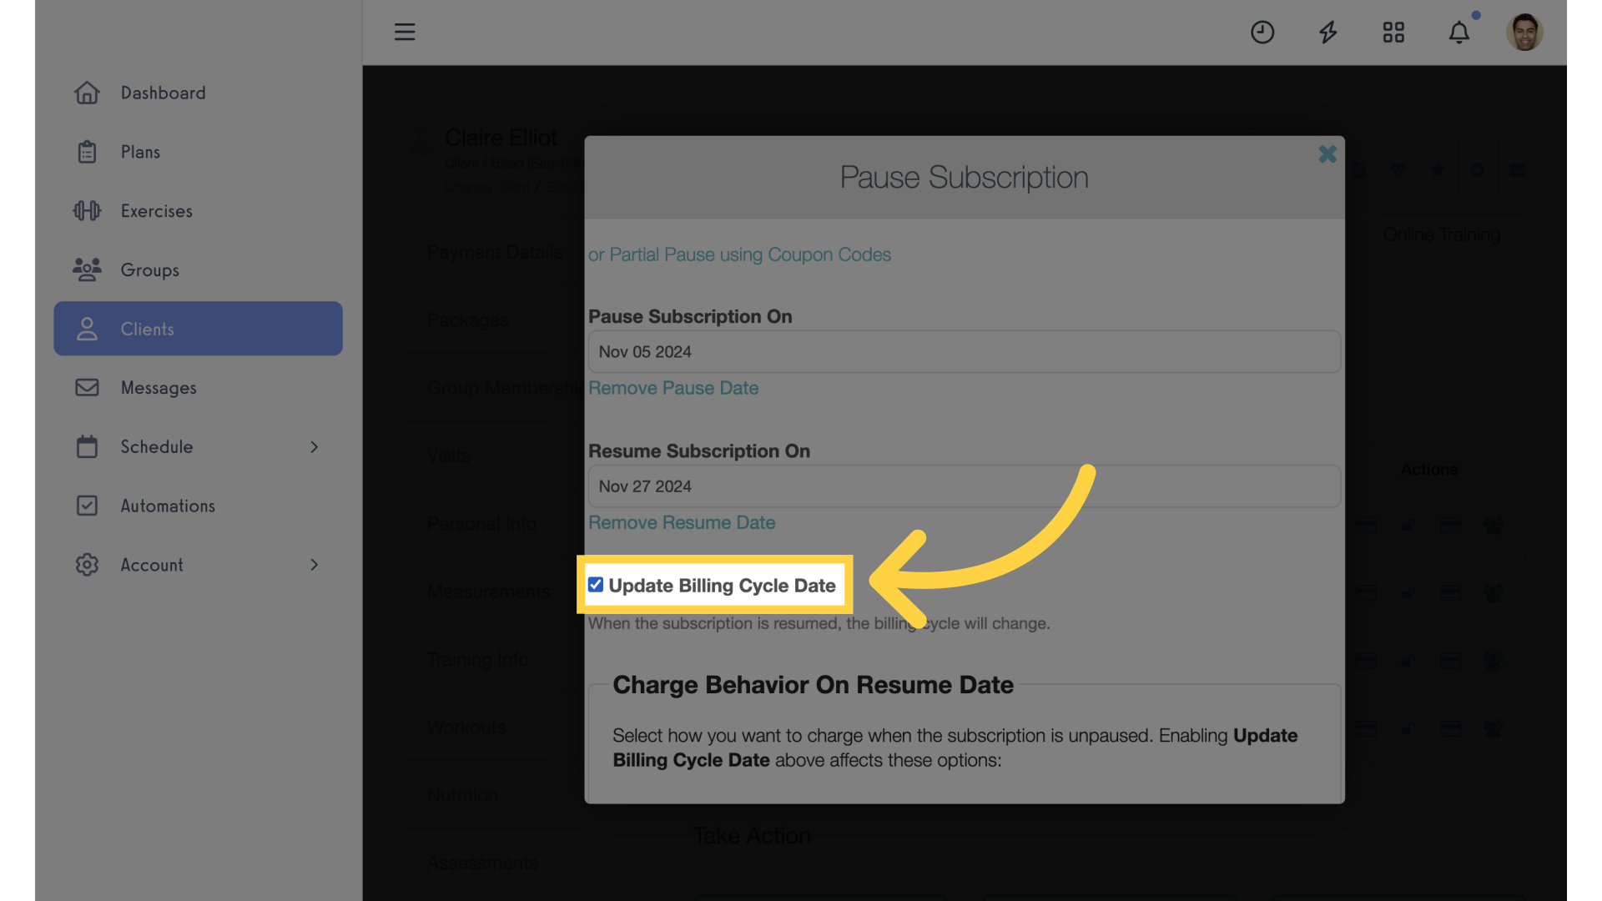Open the clock history icon
This screenshot has height=901, width=1602.
1262,32
